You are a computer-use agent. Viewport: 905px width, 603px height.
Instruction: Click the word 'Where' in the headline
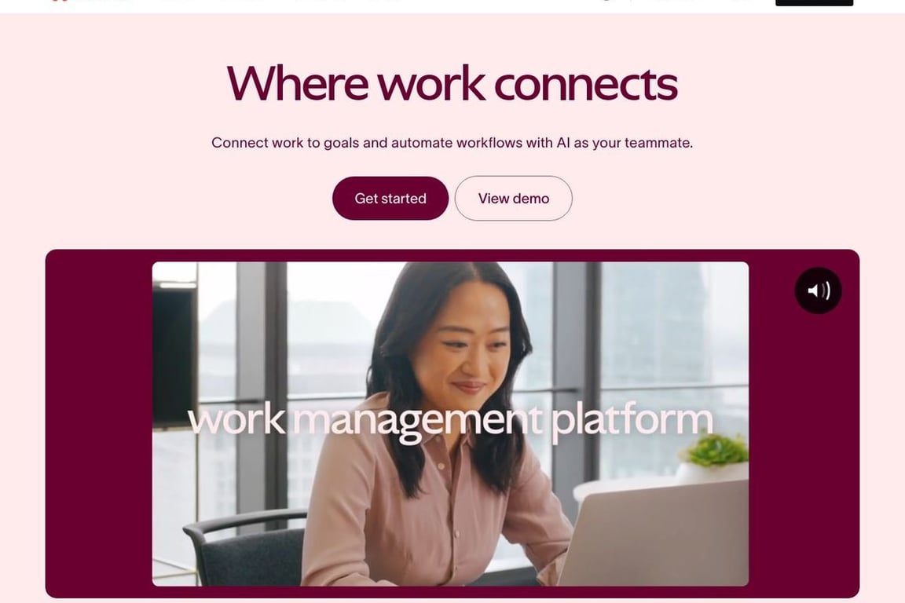coord(297,84)
